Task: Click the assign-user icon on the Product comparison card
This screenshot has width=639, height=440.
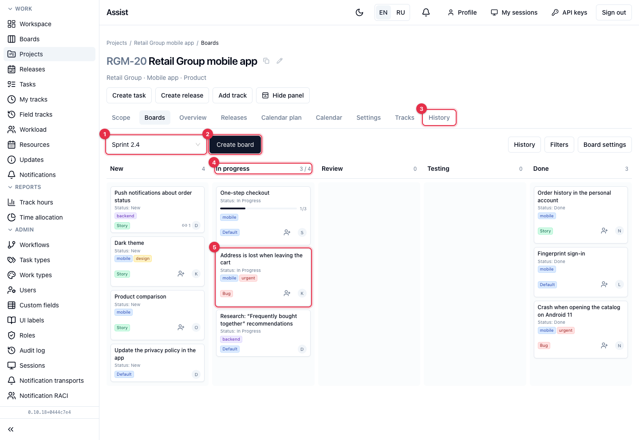Action: coord(181,327)
